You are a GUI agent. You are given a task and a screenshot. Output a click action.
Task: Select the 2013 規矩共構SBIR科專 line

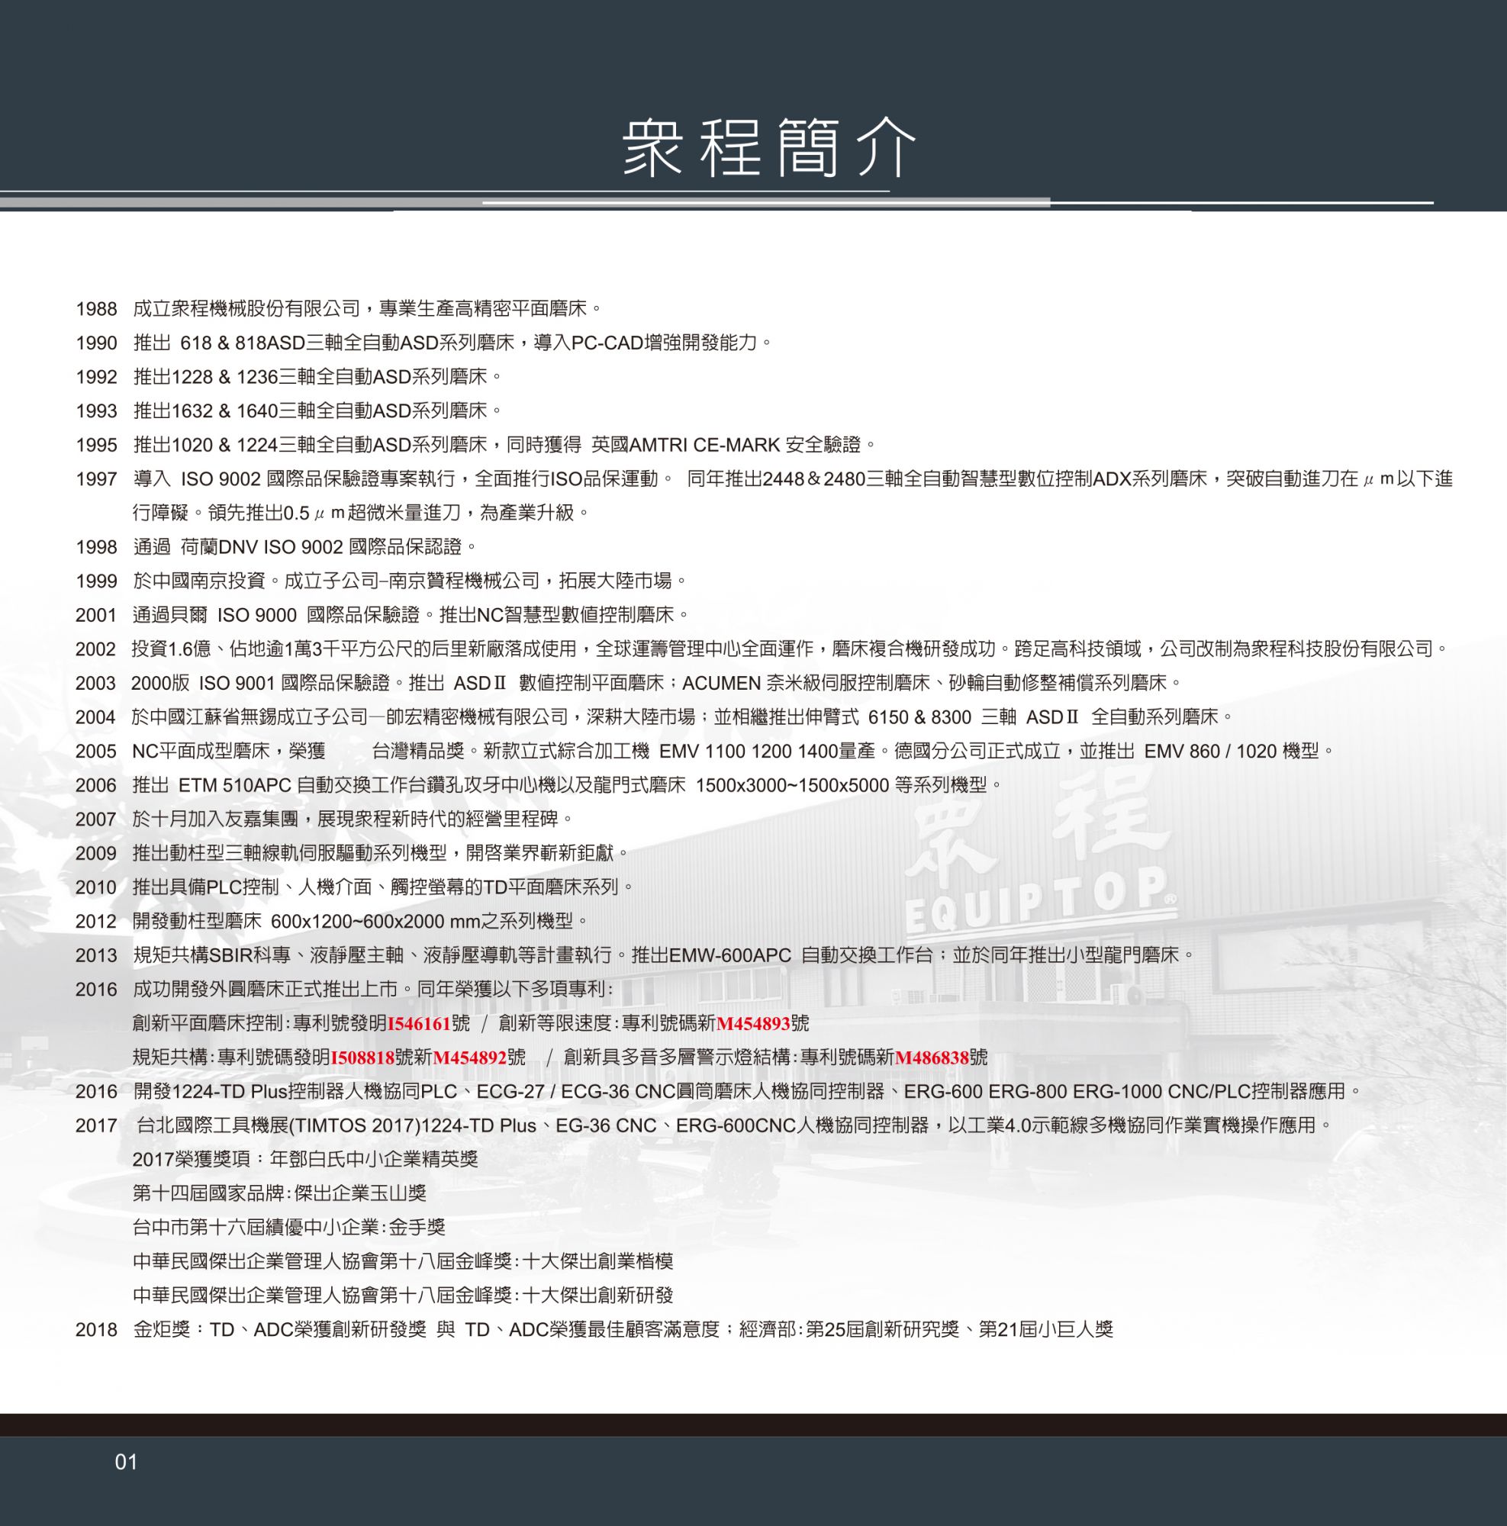[x=636, y=955]
